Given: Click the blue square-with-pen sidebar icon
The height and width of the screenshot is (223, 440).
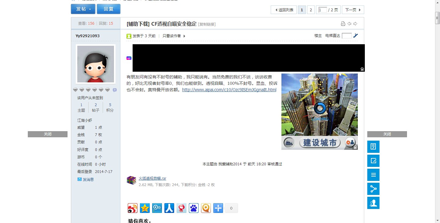Looking at the screenshot, I should [373, 161].
